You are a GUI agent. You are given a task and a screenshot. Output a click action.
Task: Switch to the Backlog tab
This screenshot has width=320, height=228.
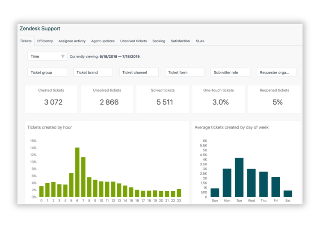point(159,41)
